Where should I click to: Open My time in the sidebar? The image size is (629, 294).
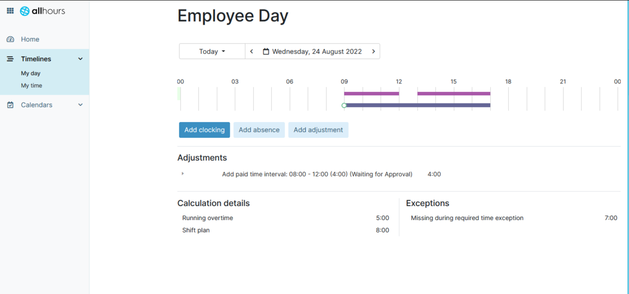(31, 86)
